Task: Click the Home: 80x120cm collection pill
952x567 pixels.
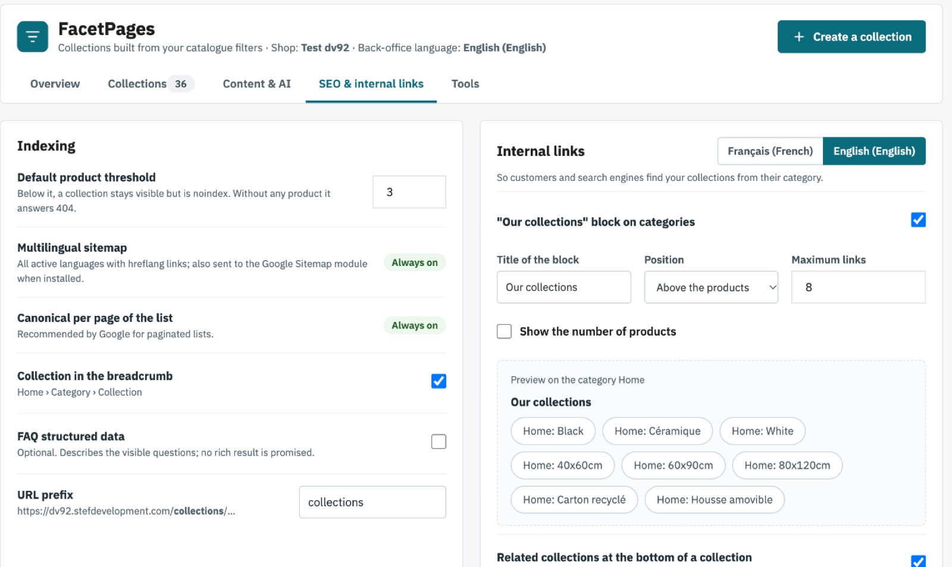Action: tap(787, 465)
